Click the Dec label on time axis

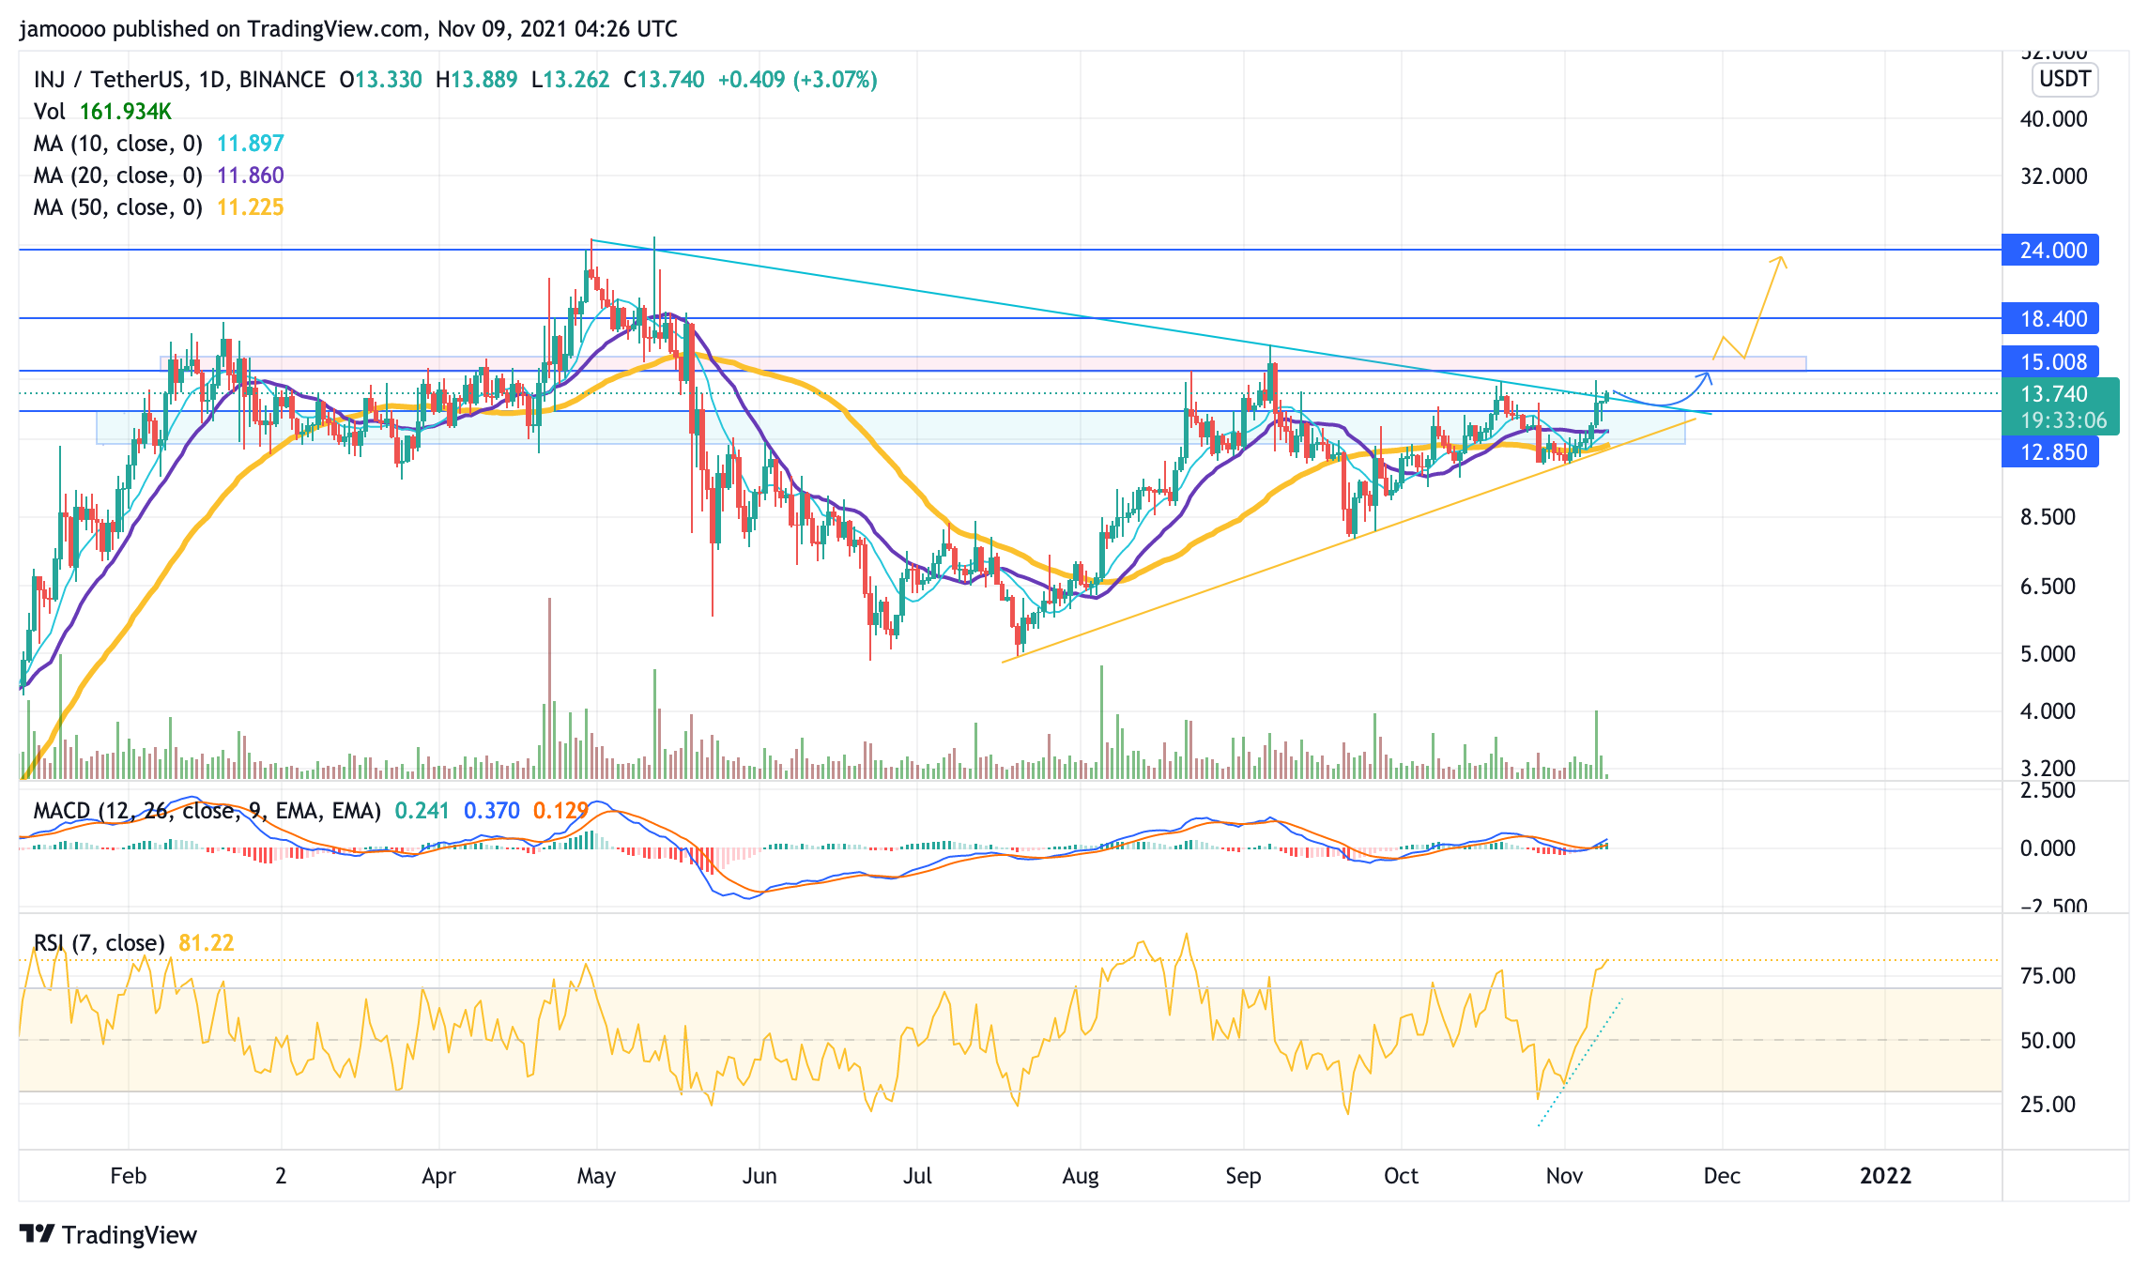pos(1723,1176)
